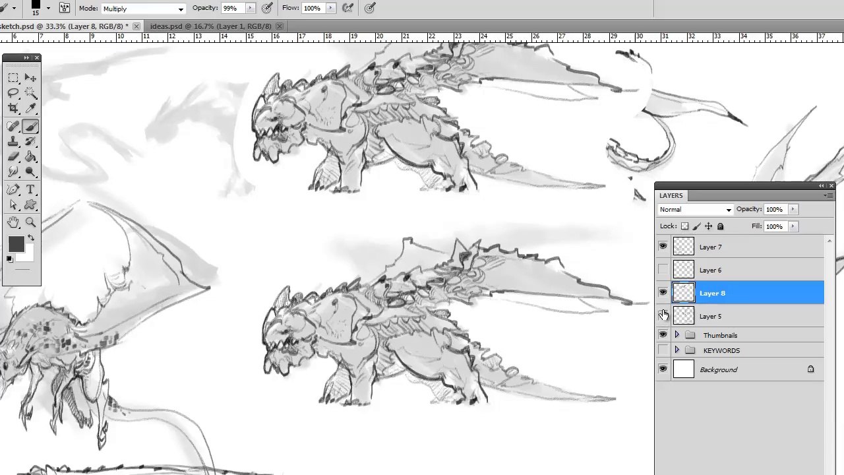844x475 pixels.
Task: Open brush Opacity slider arrow
Action: (x=250, y=8)
